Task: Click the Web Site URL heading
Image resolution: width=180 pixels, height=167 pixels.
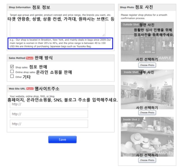Action: coord(17,89)
